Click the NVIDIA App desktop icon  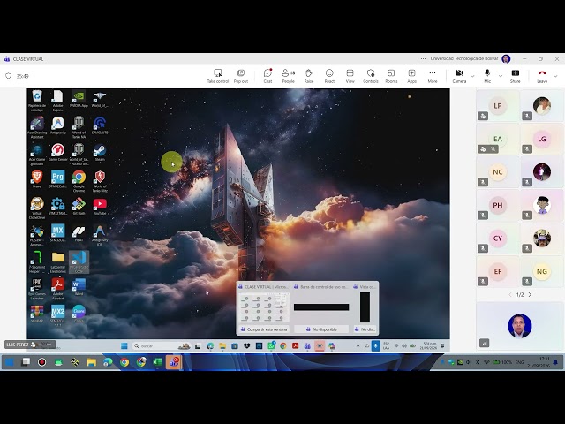coord(79,99)
